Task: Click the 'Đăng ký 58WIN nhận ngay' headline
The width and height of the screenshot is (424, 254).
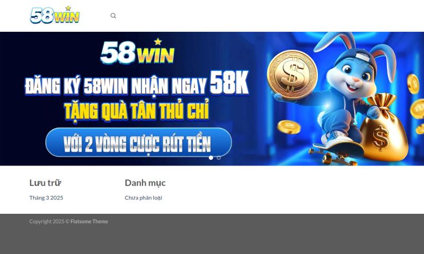Action: click(x=116, y=86)
